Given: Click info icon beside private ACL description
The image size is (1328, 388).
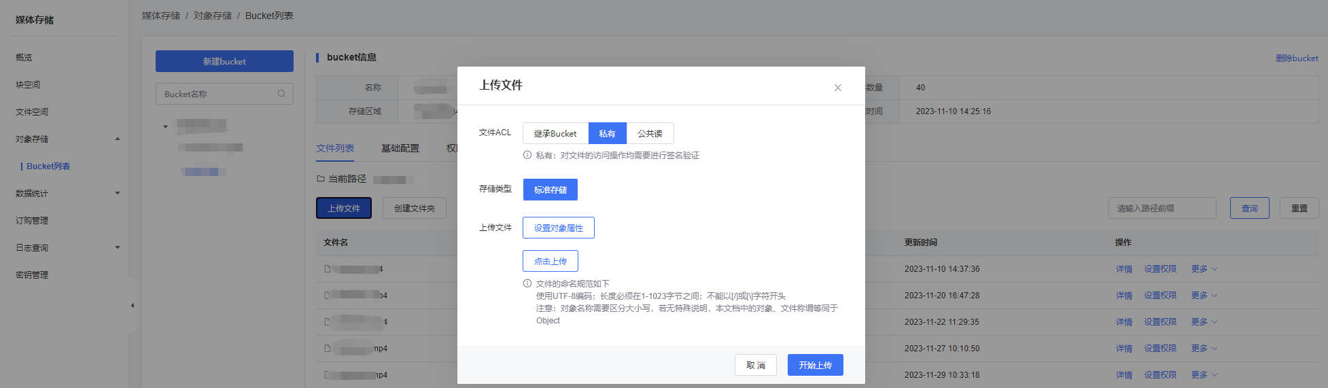Looking at the screenshot, I should pos(527,155).
